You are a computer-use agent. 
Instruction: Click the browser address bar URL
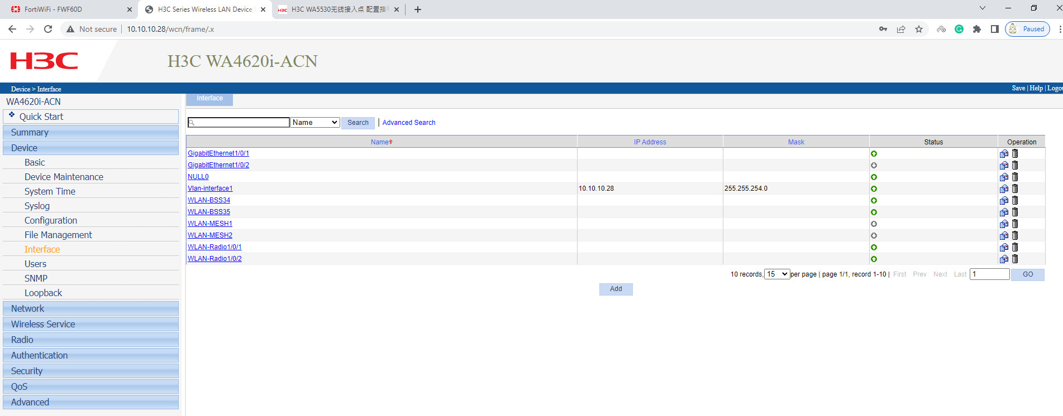point(170,29)
